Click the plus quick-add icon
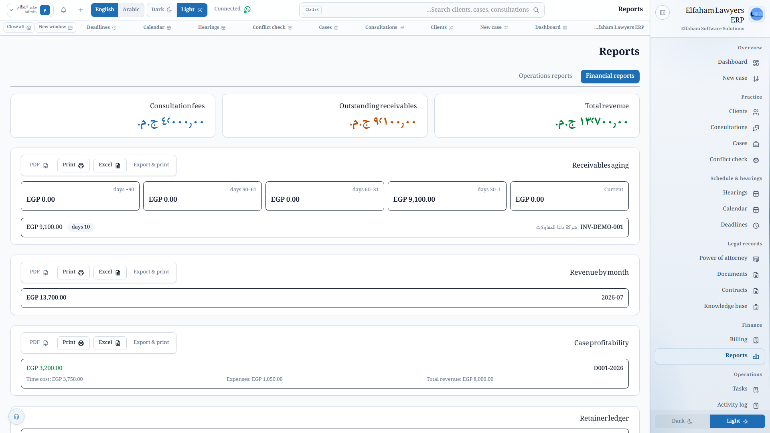 pyautogui.click(x=81, y=10)
